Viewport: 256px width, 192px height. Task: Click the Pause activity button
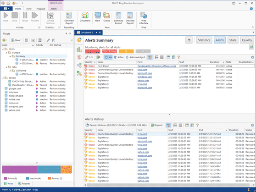tap(25, 17)
